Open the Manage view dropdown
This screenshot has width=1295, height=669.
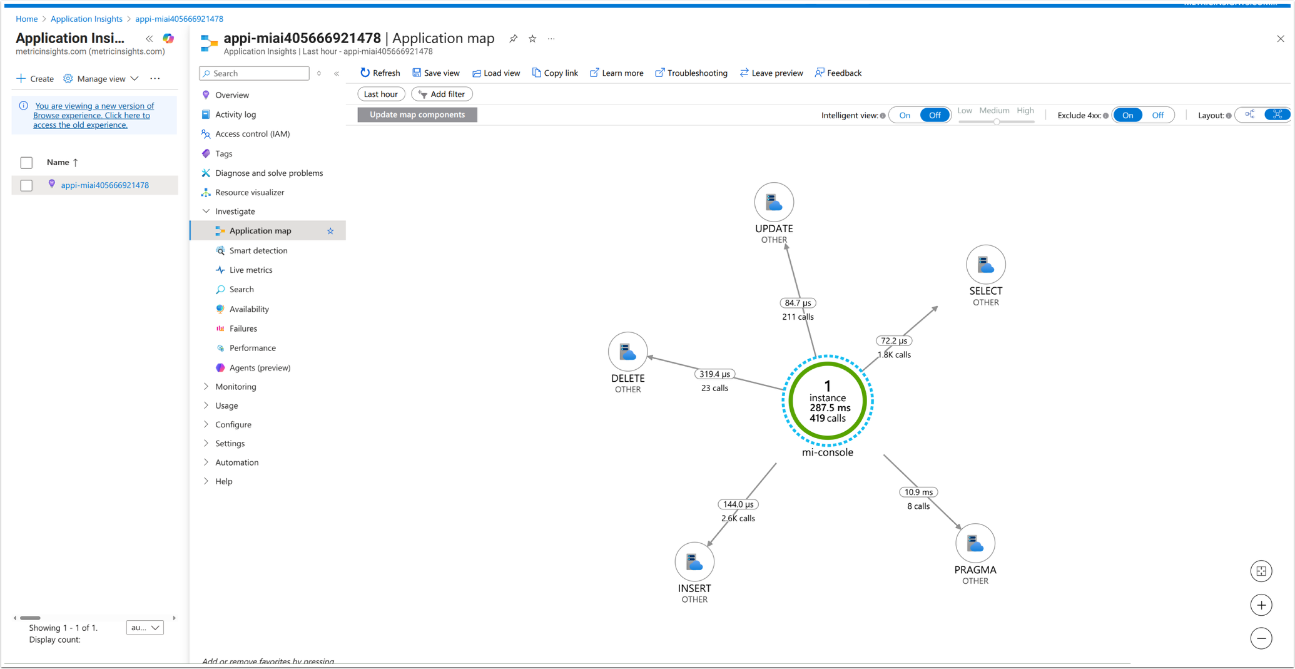101,79
